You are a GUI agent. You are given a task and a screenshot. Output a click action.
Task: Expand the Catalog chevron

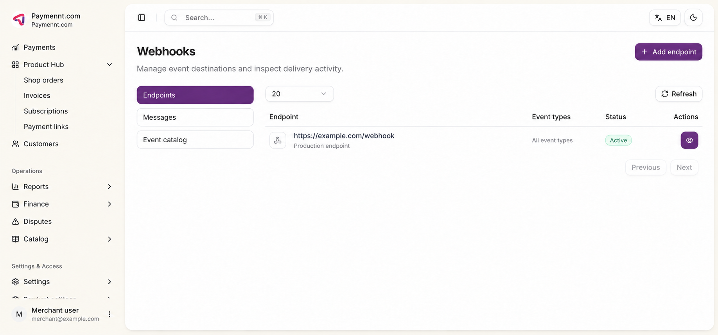coord(109,239)
